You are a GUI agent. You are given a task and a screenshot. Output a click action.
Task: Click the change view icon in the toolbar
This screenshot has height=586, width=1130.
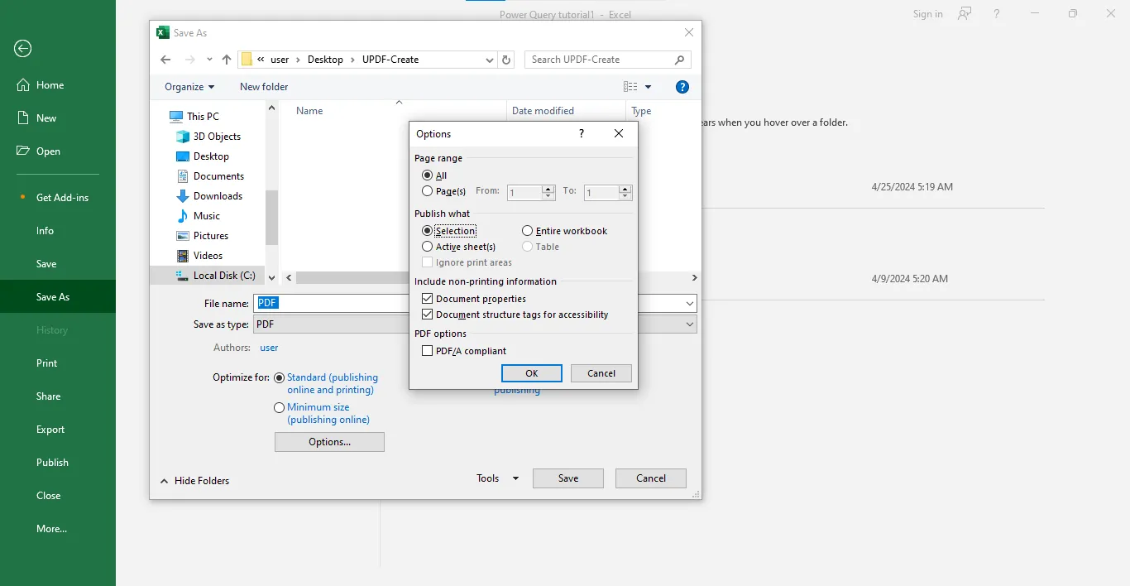(631, 86)
